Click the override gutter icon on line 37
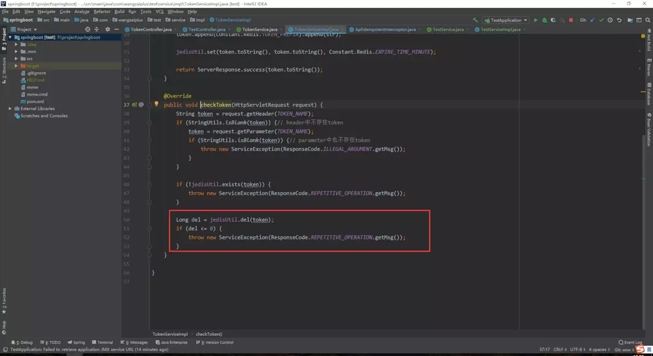This screenshot has height=356, width=653. coord(134,104)
